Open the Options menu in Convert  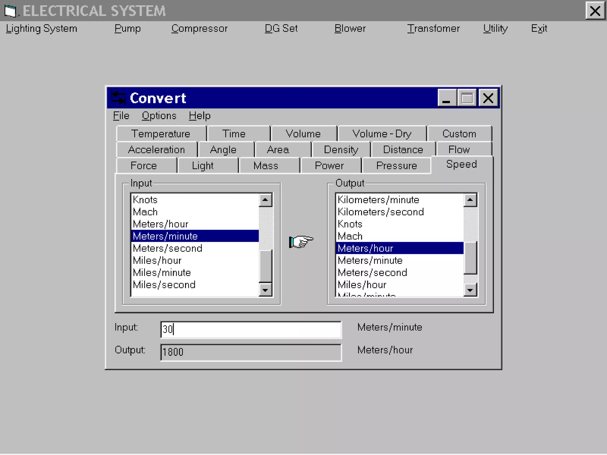click(159, 116)
